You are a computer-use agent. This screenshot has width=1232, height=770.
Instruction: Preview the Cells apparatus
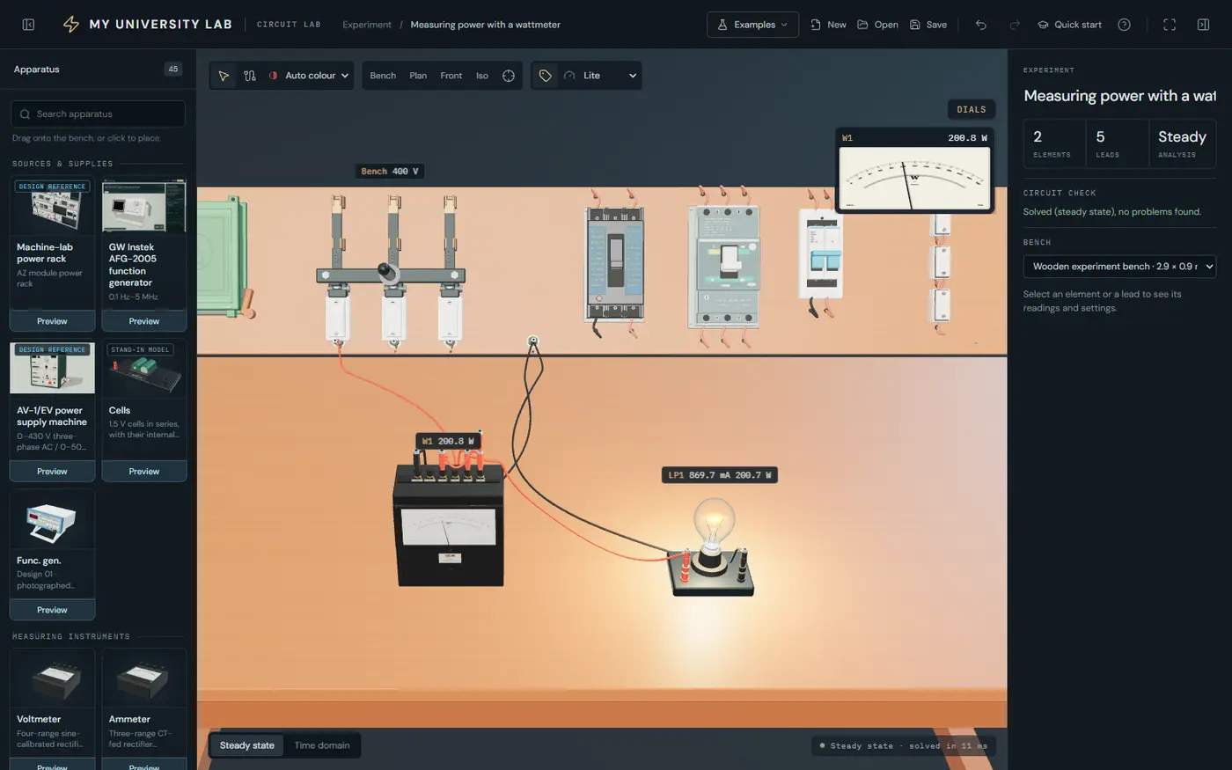coord(144,472)
